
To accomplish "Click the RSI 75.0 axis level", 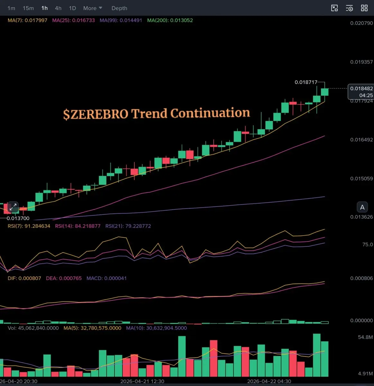I will (x=368, y=244).
